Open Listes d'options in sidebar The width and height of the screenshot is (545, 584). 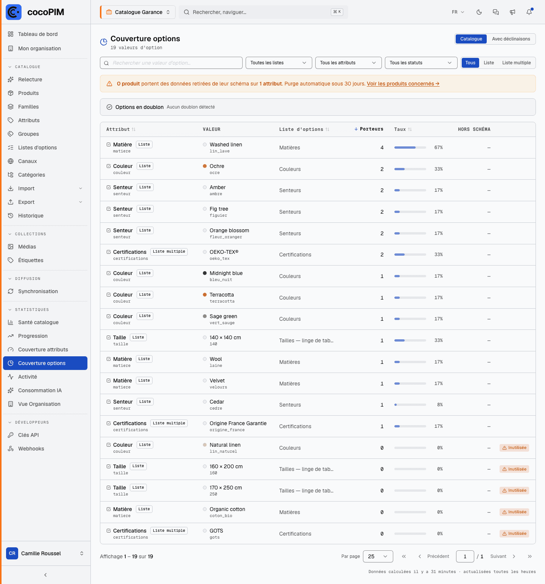tap(45, 148)
